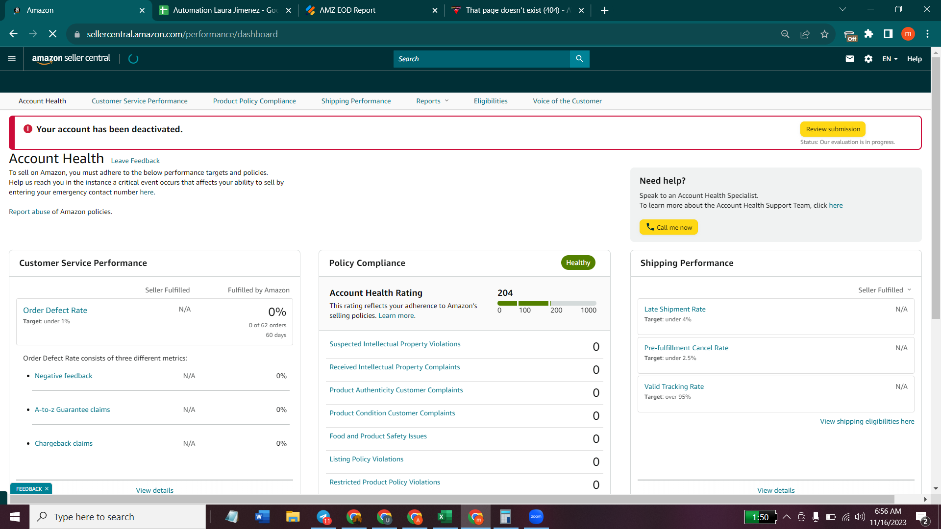
Task: Show hidden system tray icons
Action: pyautogui.click(x=787, y=517)
